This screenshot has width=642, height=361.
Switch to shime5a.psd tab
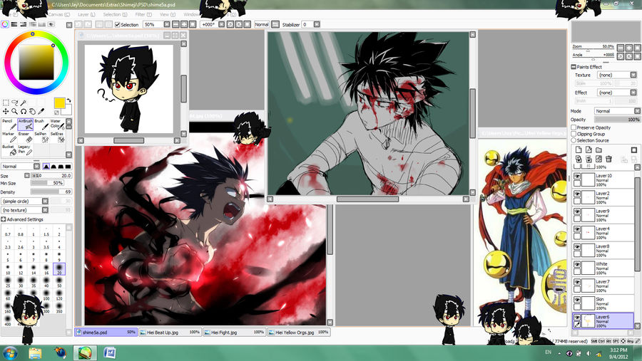106,333
